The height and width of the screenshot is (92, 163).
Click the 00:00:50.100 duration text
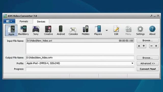pos(126,41)
